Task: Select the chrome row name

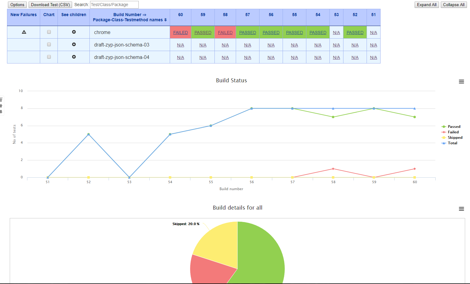Action: tap(102, 32)
